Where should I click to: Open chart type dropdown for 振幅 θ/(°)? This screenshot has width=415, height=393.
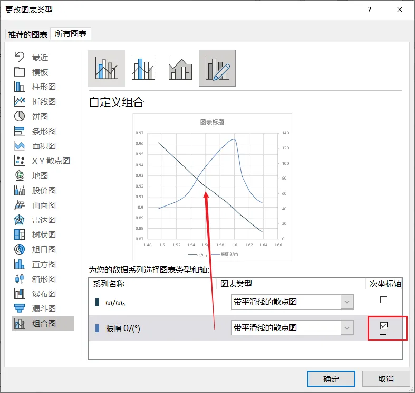pyautogui.click(x=347, y=328)
